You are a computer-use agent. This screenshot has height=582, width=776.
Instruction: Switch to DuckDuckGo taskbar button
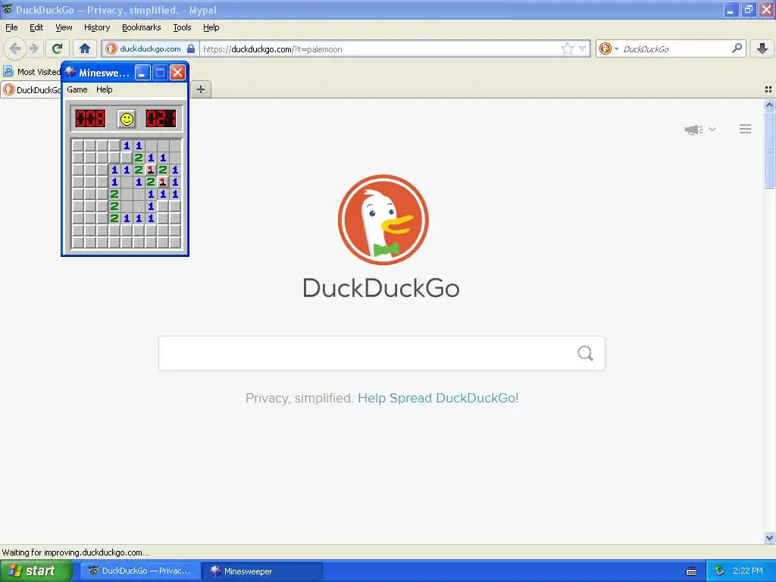click(141, 571)
